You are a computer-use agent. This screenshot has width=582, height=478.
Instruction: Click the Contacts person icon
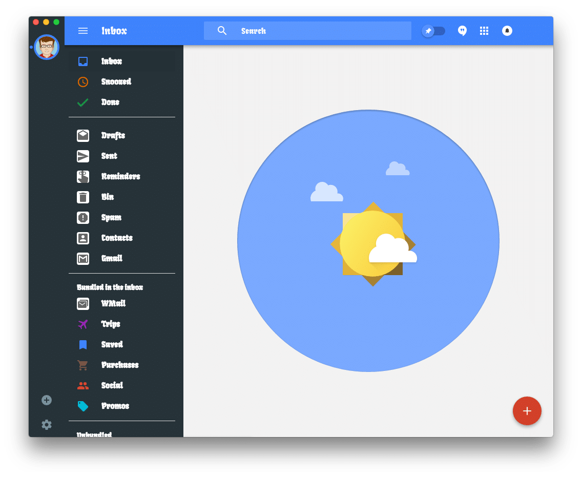click(83, 238)
